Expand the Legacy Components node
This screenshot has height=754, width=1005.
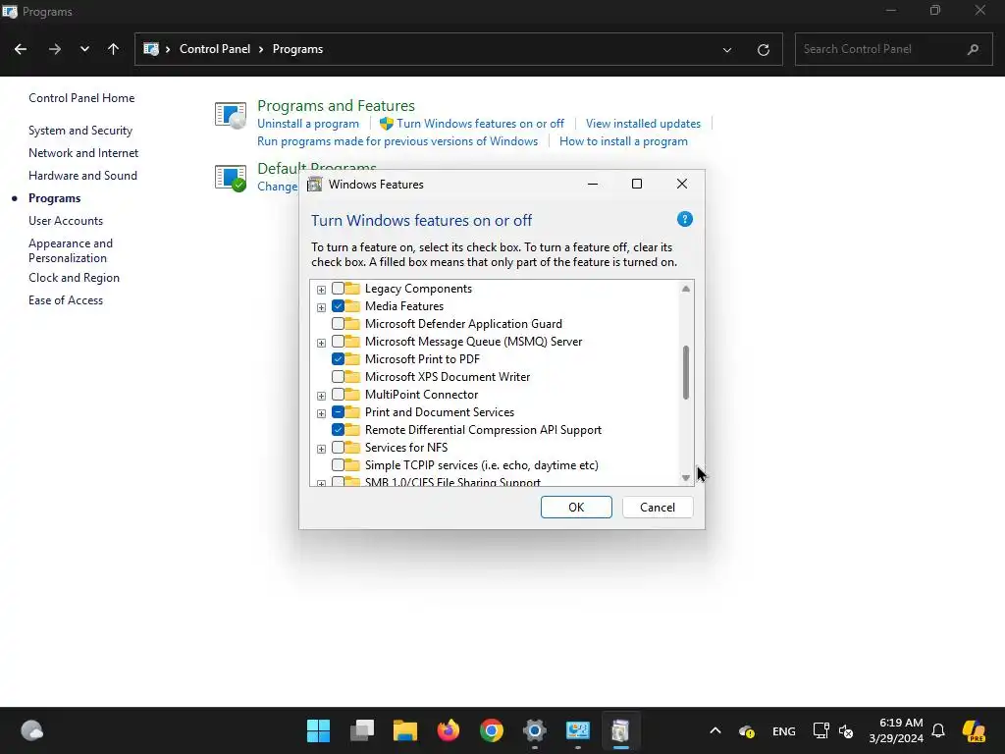coord(321,290)
